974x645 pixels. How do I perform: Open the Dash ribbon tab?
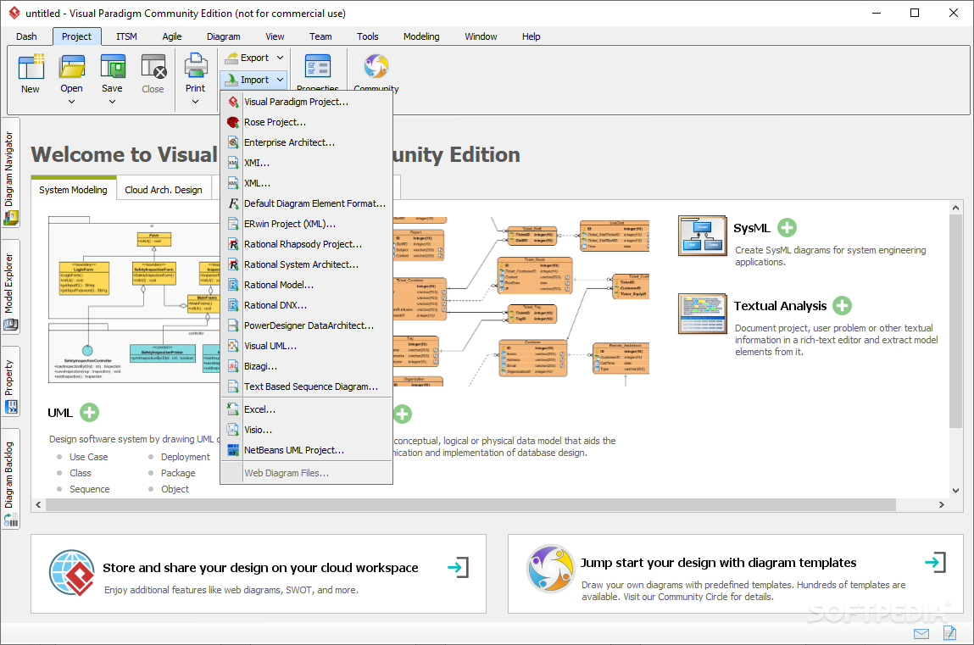[x=26, y=36]
